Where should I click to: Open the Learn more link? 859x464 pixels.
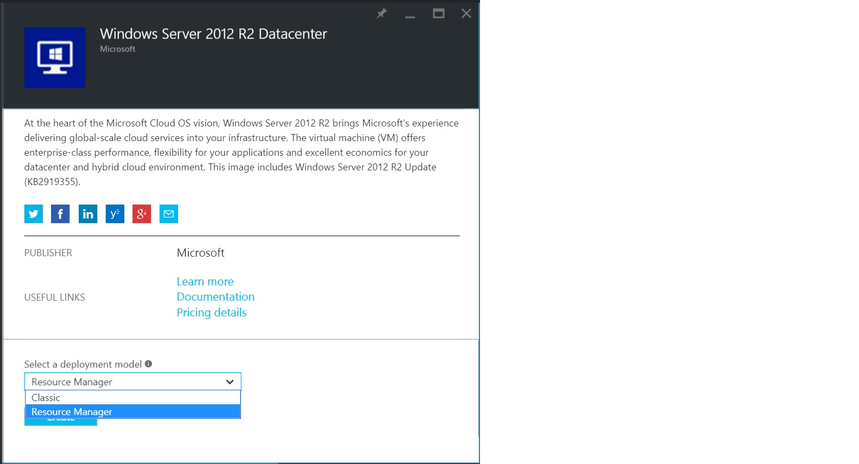[x=205, y=282]
